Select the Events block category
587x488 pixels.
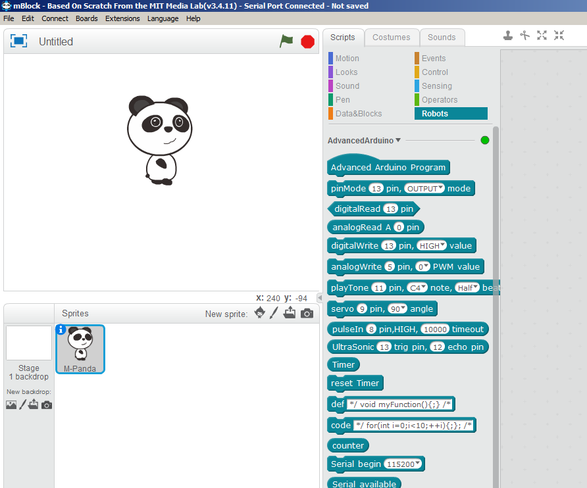tap(433, 59)
